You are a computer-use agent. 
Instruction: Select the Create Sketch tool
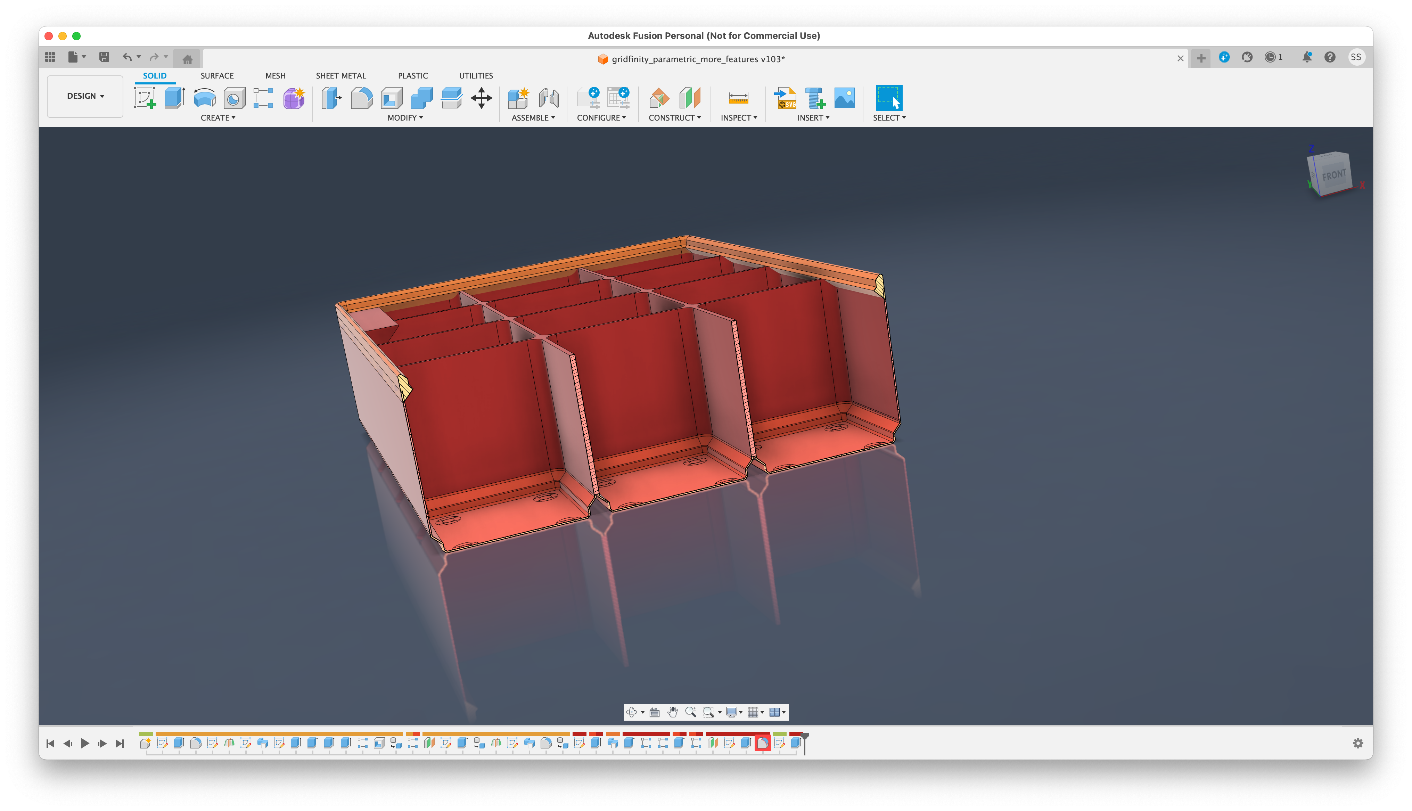(x=145, y=98)
